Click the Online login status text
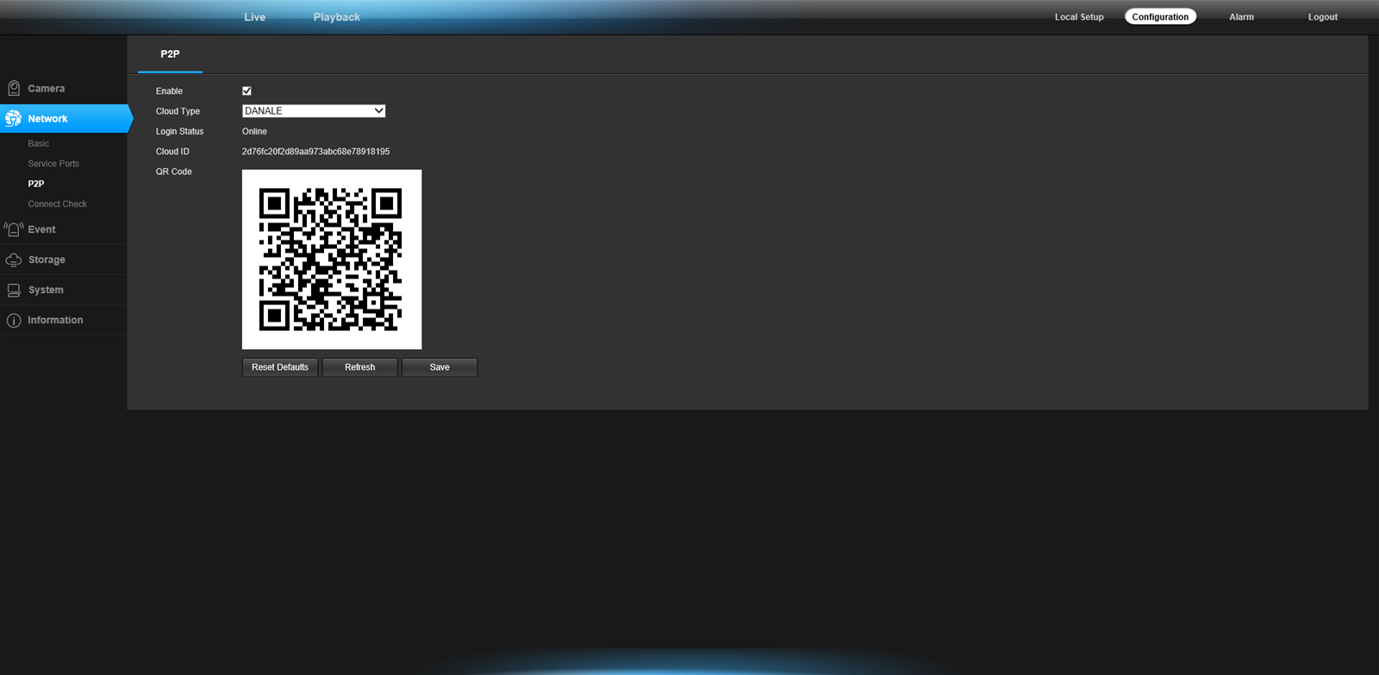1379x675 pixels. click(254, 132)
